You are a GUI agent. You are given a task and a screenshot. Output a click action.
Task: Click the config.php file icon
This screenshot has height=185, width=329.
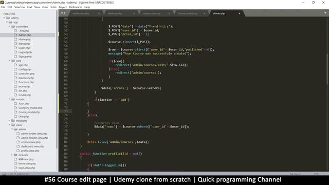pos(15,69)
